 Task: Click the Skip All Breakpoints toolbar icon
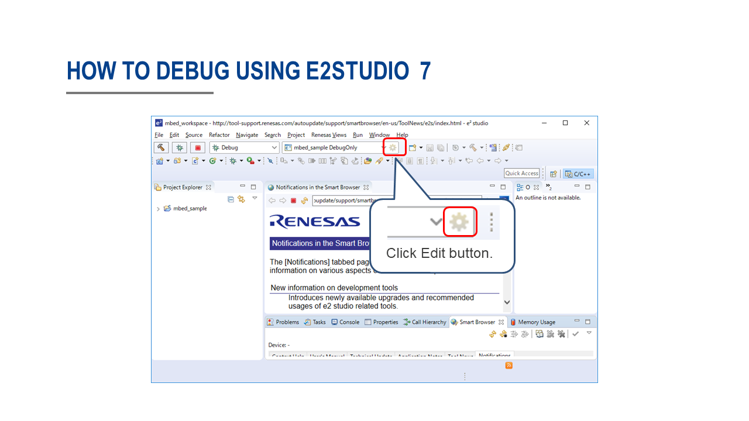tap(270, 161)
